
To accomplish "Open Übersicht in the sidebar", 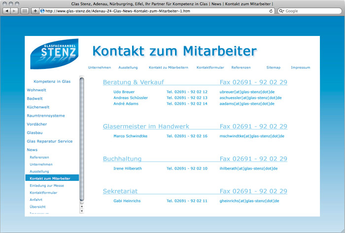I will [x=37, y=206].
